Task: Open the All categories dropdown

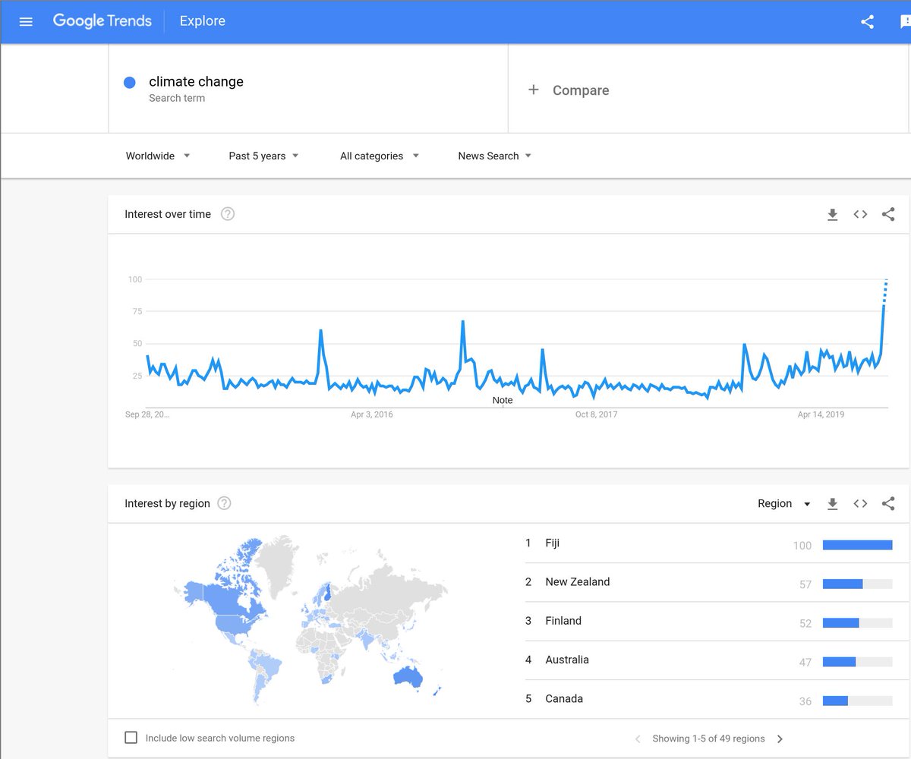Action: [379, 156]
